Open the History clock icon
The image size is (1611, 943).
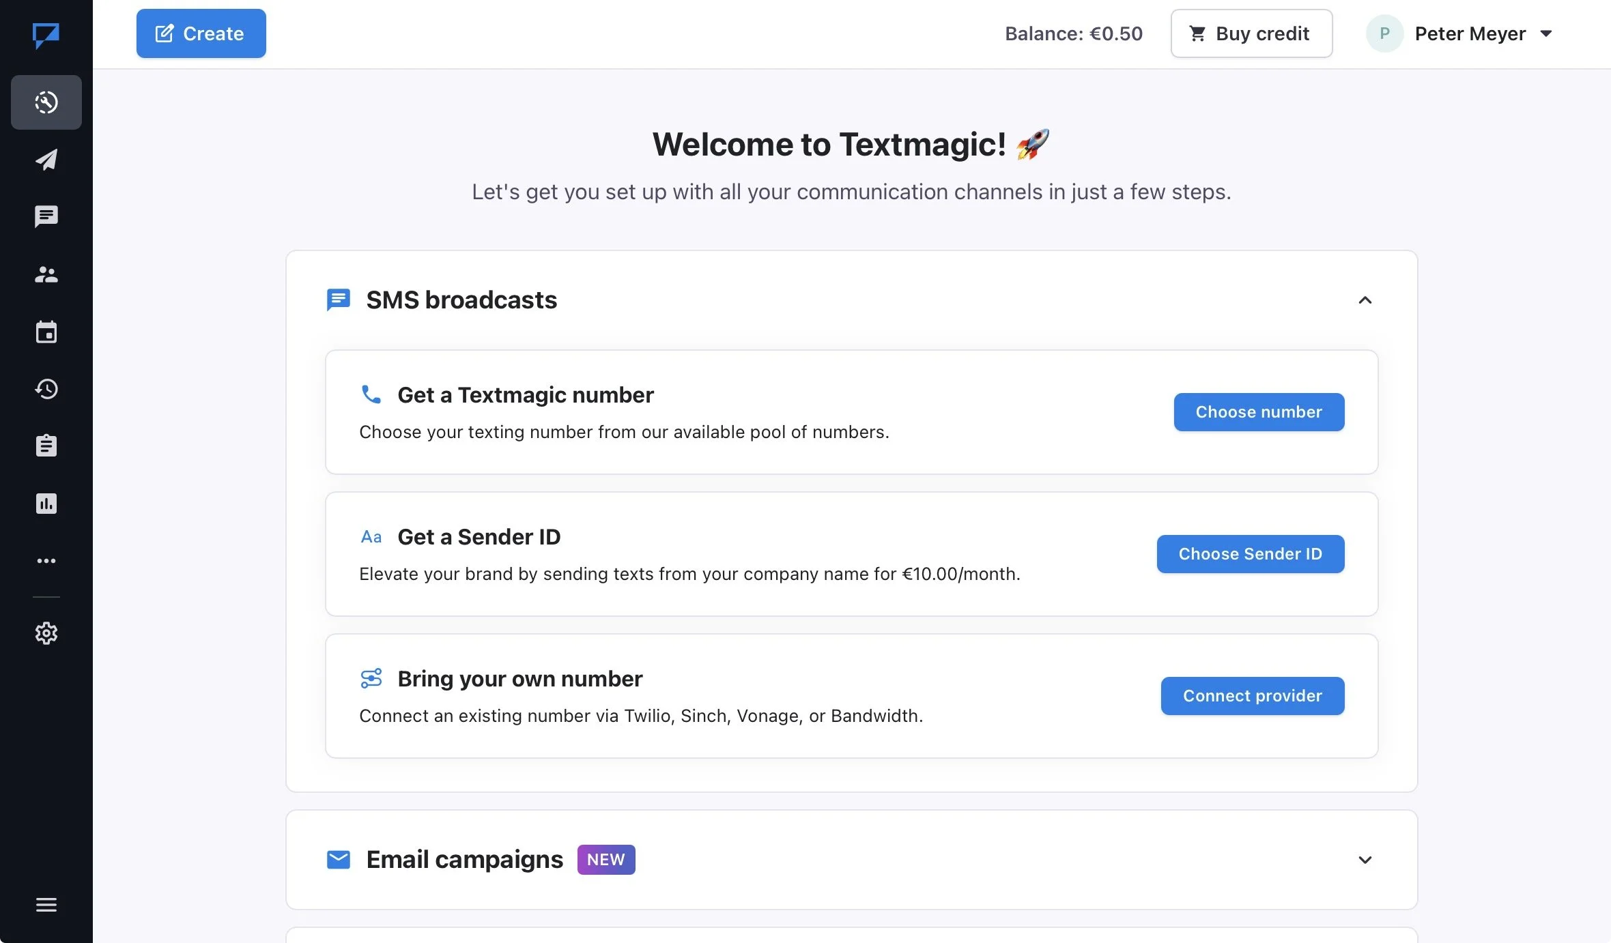pyautogui.click(x=46, y=389)
